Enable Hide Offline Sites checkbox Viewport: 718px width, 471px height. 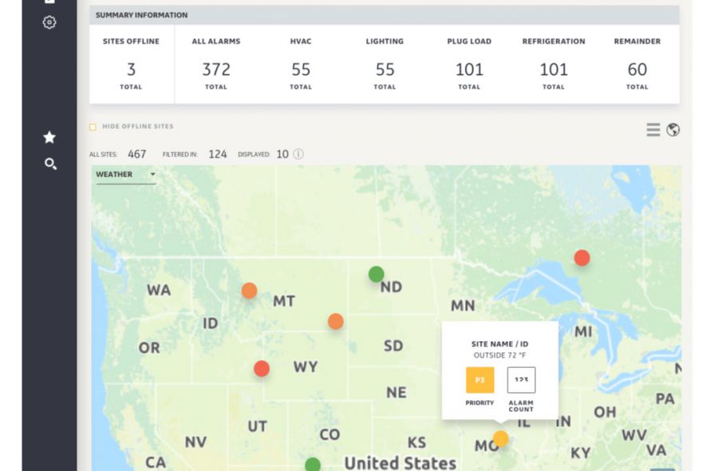pyautogui.click(x=93, y=127)
